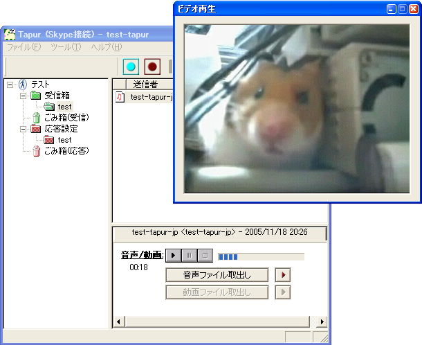Click the 音声ファイル取出し button

point(217,275)
